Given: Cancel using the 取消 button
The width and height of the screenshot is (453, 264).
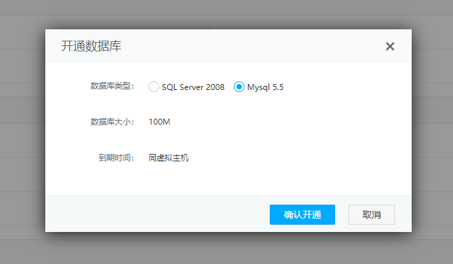Looking at the screenshot, I should click(372, 215).
